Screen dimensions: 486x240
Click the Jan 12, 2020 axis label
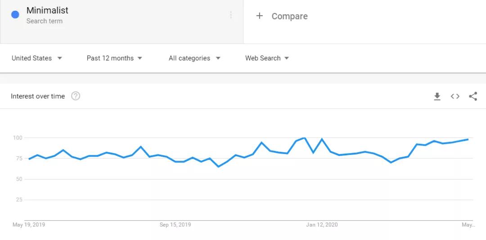[x=322, y=225]
